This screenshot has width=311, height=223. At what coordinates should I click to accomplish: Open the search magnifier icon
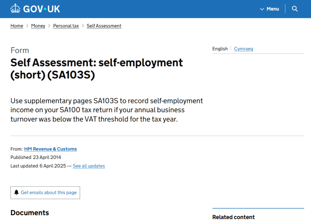[295, 9]
